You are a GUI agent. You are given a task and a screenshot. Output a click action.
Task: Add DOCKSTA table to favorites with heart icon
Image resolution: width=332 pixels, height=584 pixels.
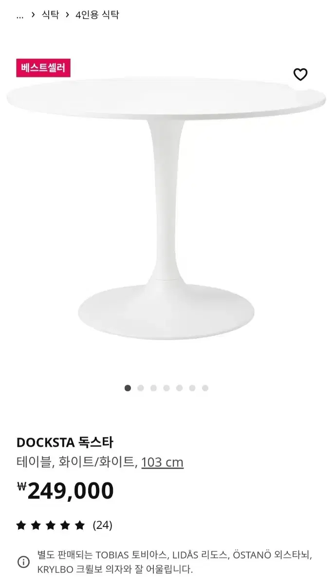300,74
